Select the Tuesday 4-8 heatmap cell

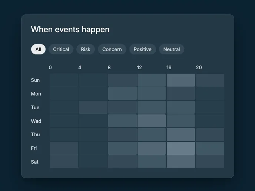pos(93,107)
